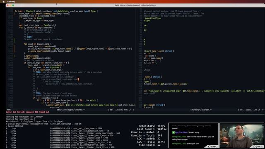This screenshot has width=265, height=149.
Task: Click the 'c.stmt_list(branch.stmts)' line
Action: click(38, 58)
